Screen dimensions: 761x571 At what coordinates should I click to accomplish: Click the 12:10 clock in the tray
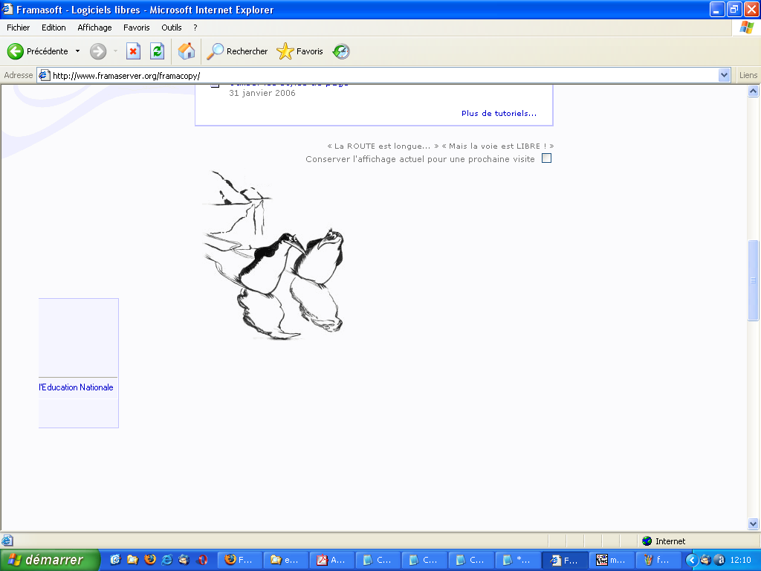741,560
